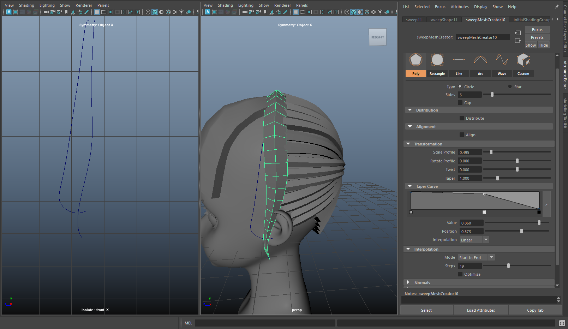Image resolution: width=568 pixels, height=329 pixels.
Task: Open the Mode Start to End dropdown
Action: click(x=476, y=258)
